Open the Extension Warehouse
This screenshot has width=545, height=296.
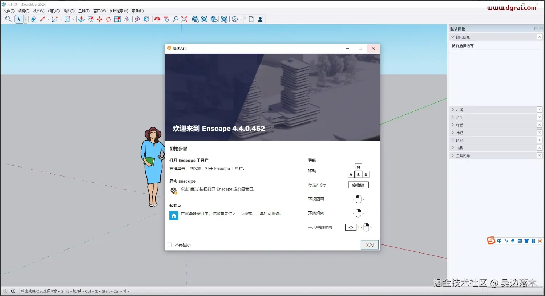point(205,19)
